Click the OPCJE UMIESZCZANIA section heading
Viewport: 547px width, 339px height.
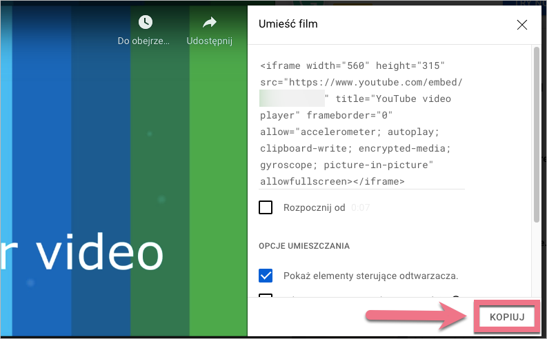pos(304,245)
